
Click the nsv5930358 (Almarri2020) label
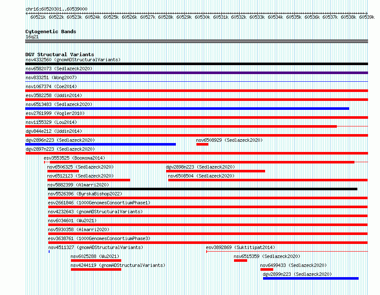[x=79, y=229]
